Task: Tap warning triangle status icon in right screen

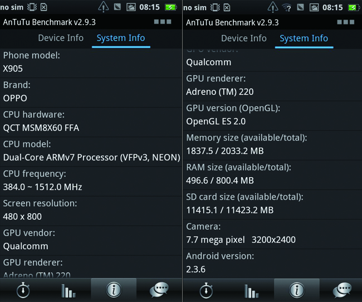Action: (273, 7)
